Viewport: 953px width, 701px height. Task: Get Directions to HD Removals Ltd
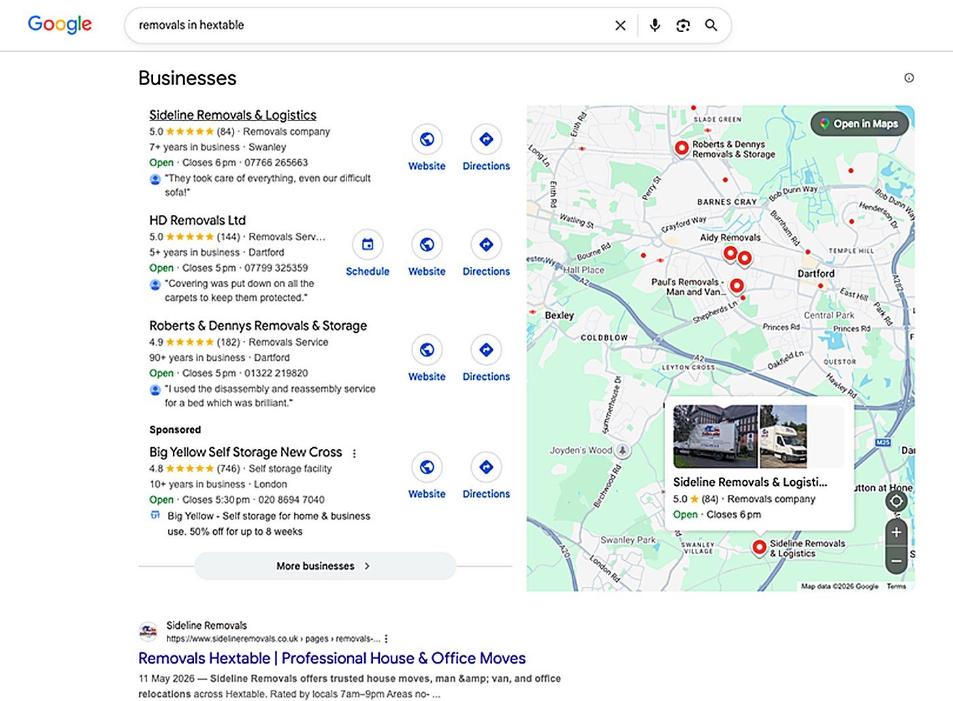pos(486,253)
